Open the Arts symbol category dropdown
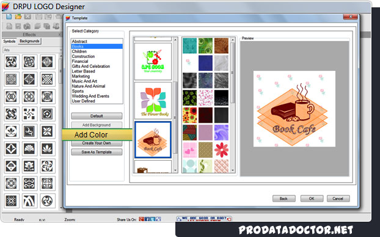 [61, 50]
